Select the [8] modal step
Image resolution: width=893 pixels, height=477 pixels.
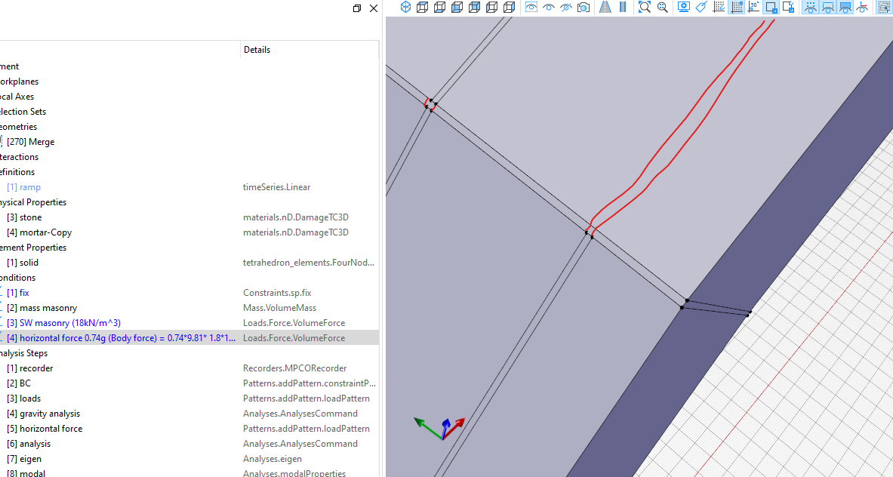26,472
